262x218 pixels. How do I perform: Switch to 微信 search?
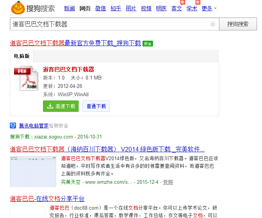point(100,8)
